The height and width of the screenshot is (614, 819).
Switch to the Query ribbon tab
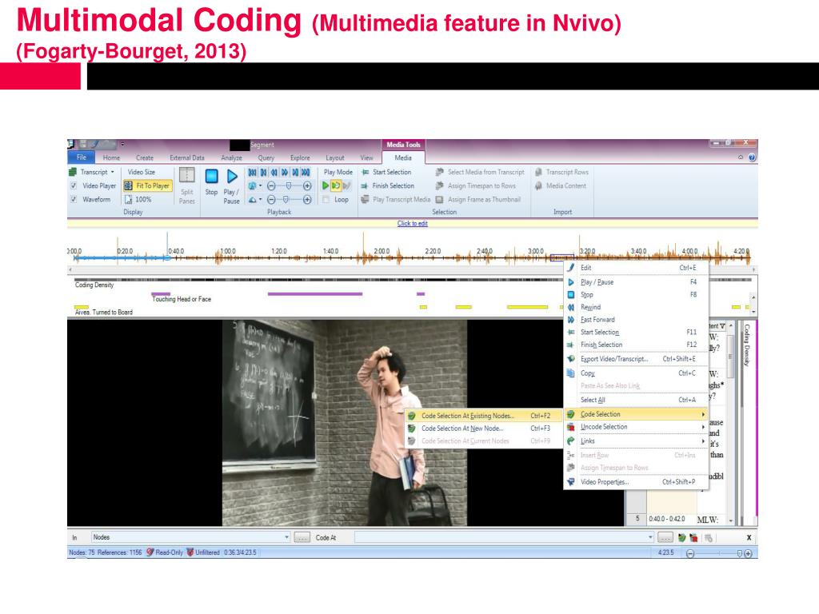pos(266,157)
